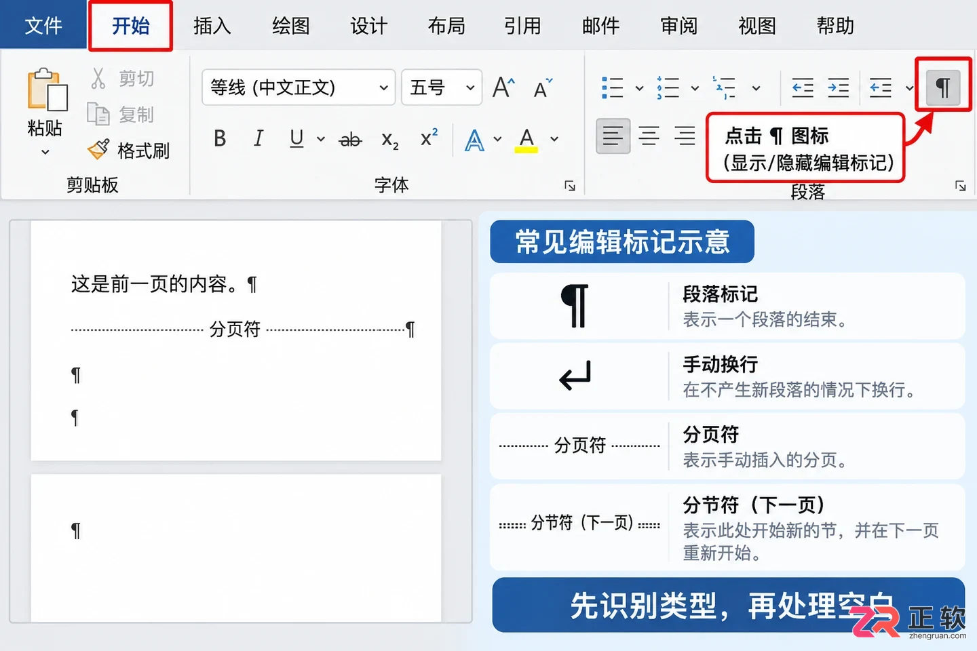Switch to the 设计 (Design) tab
977x651 pixels.
pyautogui.click(x=368, y=26)
